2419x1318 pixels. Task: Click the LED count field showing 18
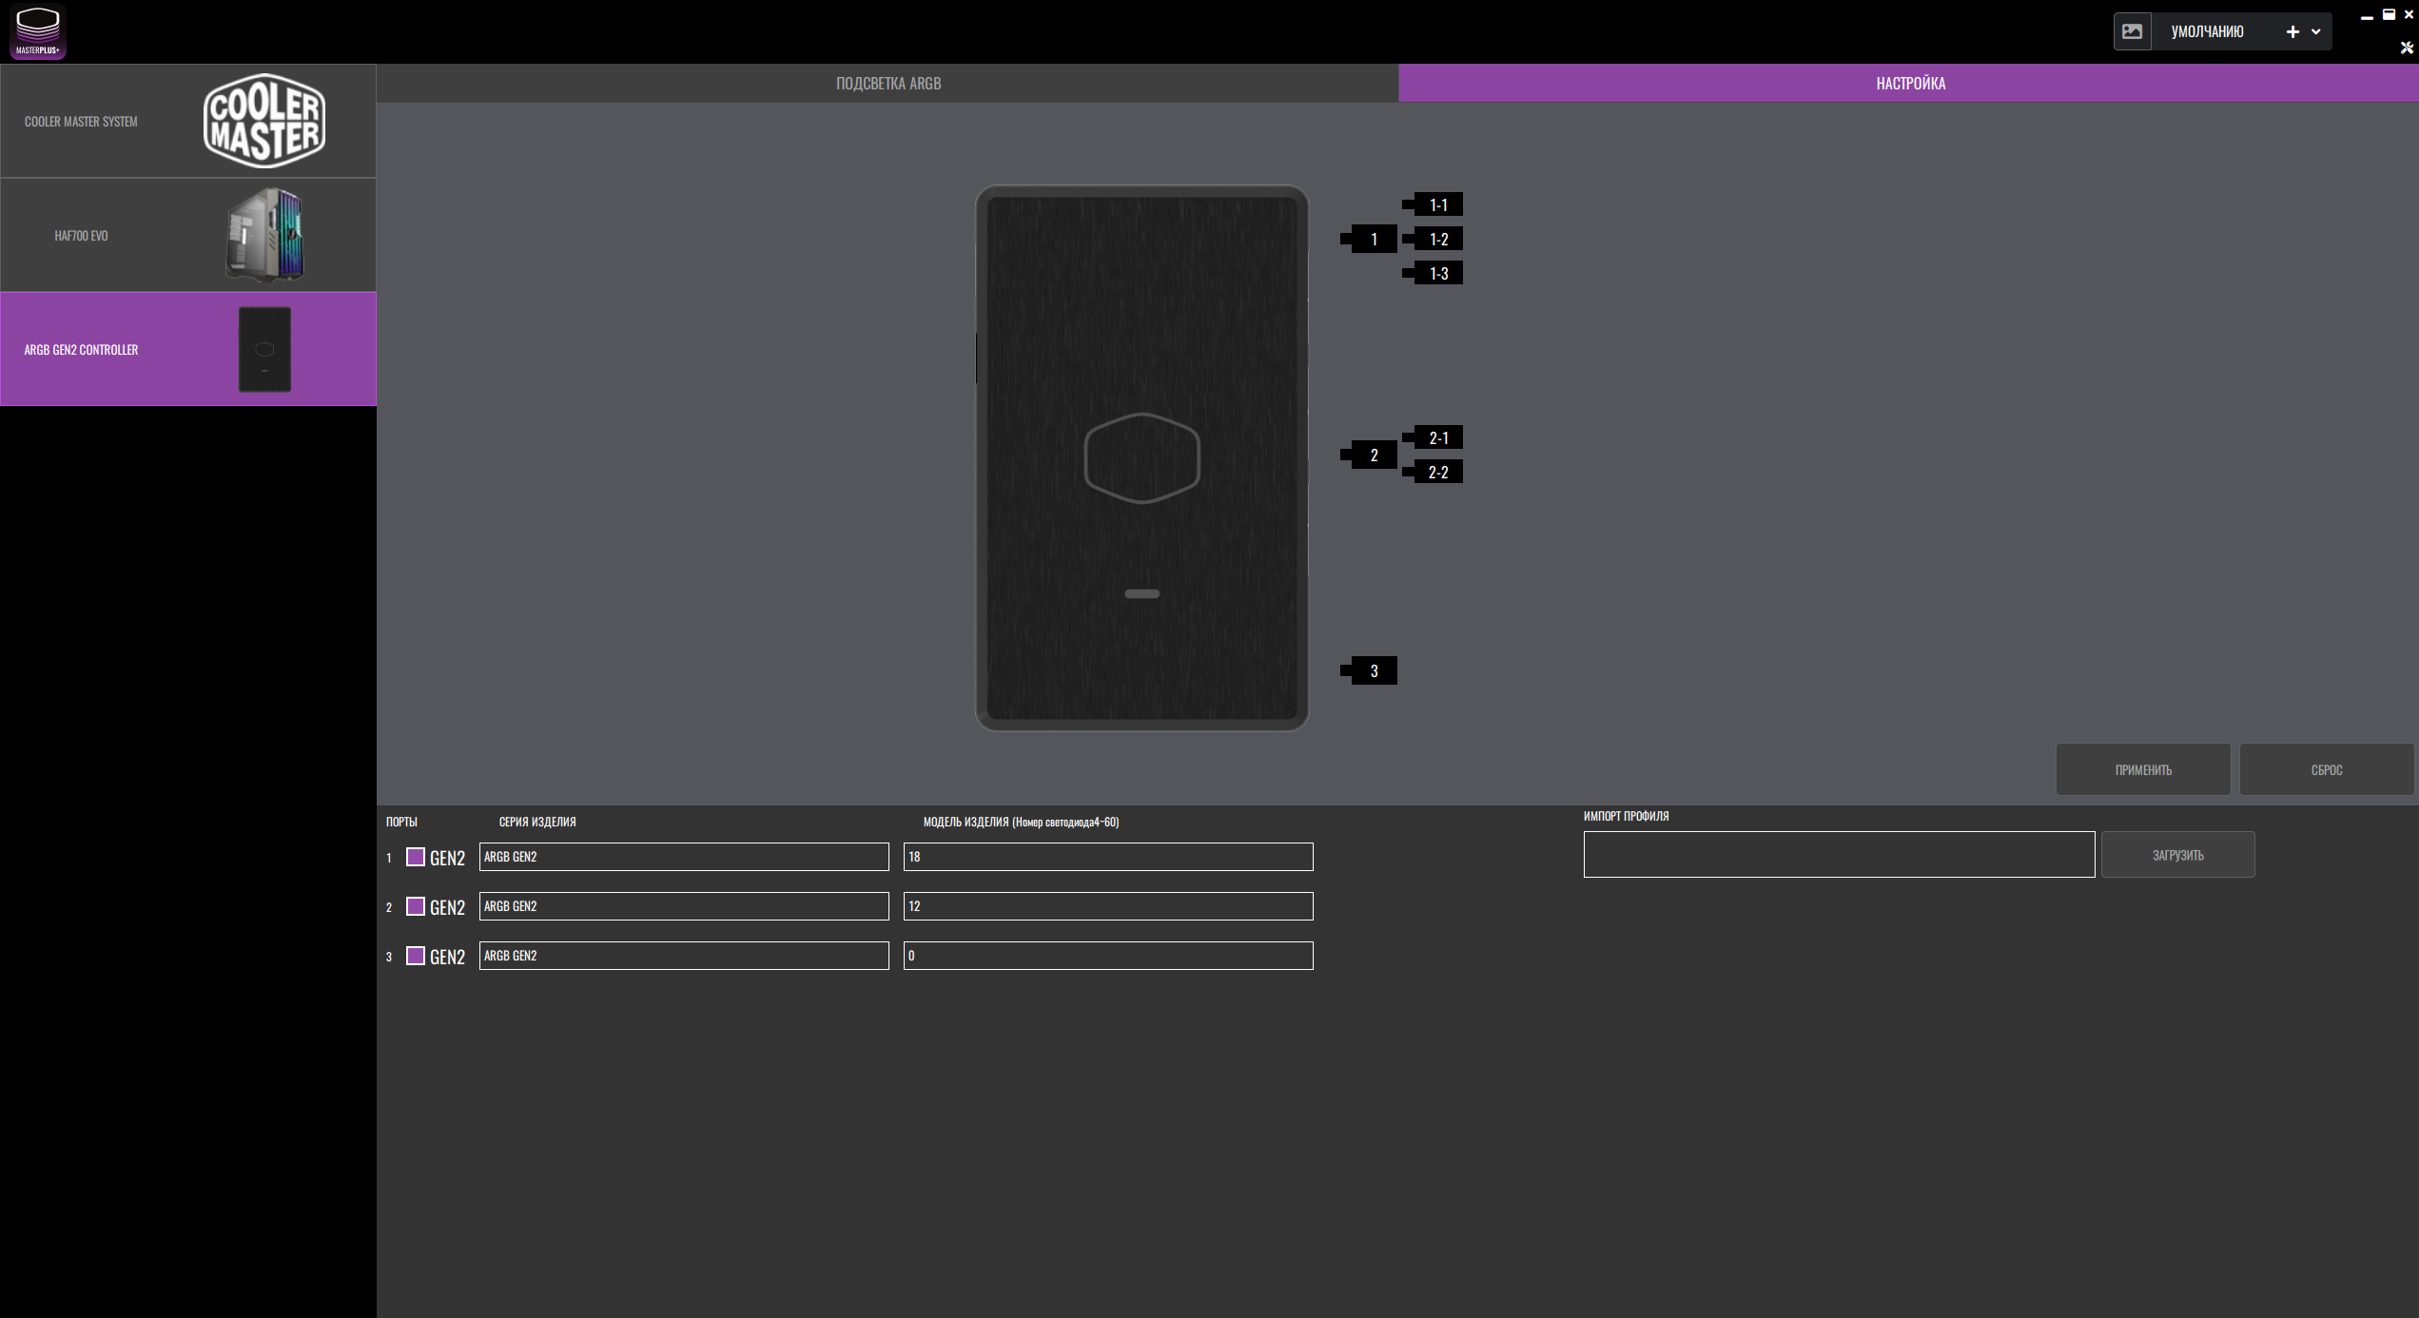(1108, 857)
